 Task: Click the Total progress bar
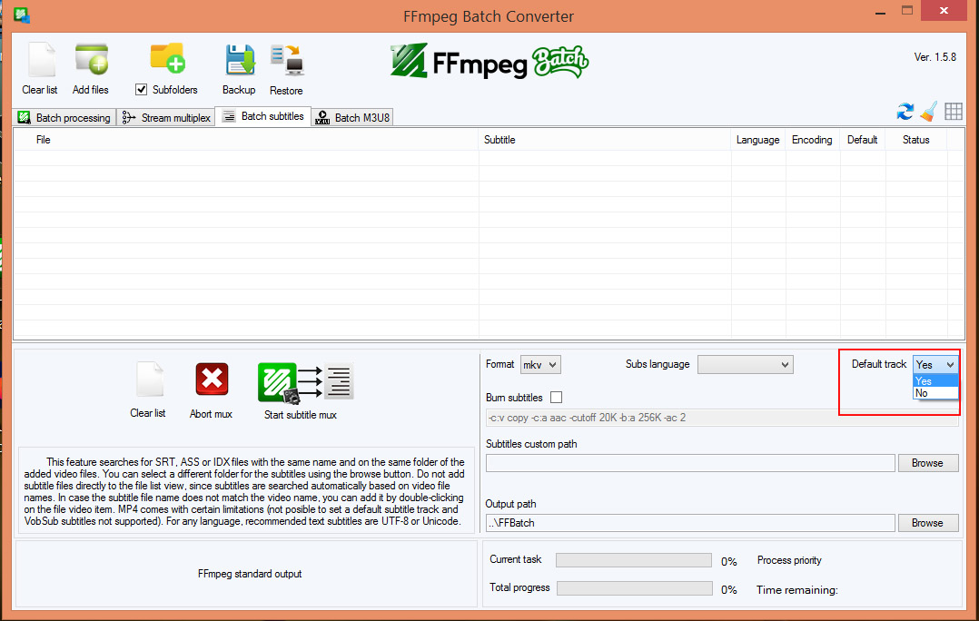tap(634, 588)
